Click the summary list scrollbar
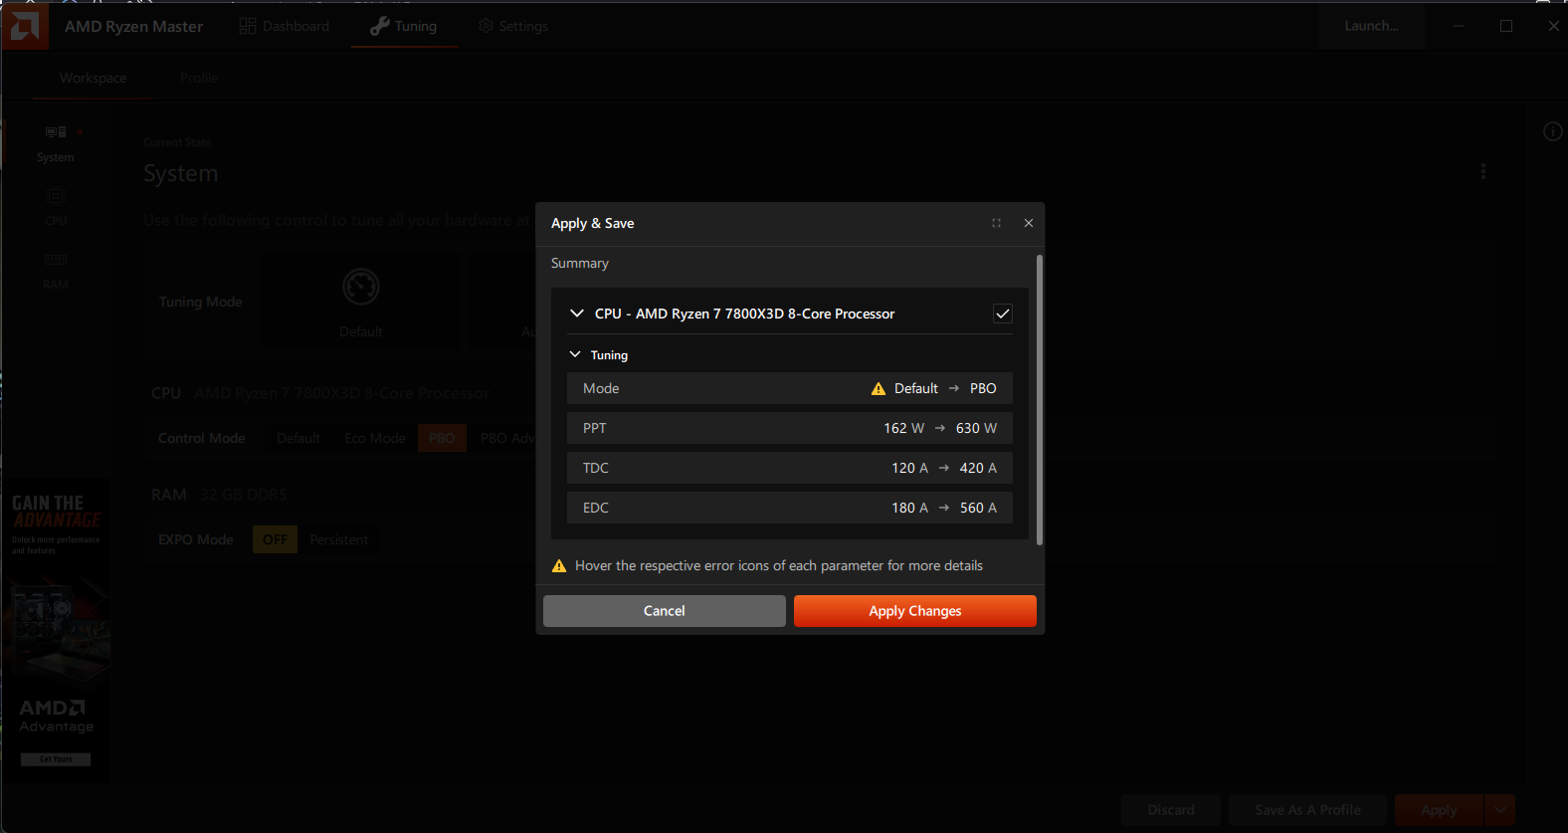This screenshot has height=833, width=1568. [1039, 398]
